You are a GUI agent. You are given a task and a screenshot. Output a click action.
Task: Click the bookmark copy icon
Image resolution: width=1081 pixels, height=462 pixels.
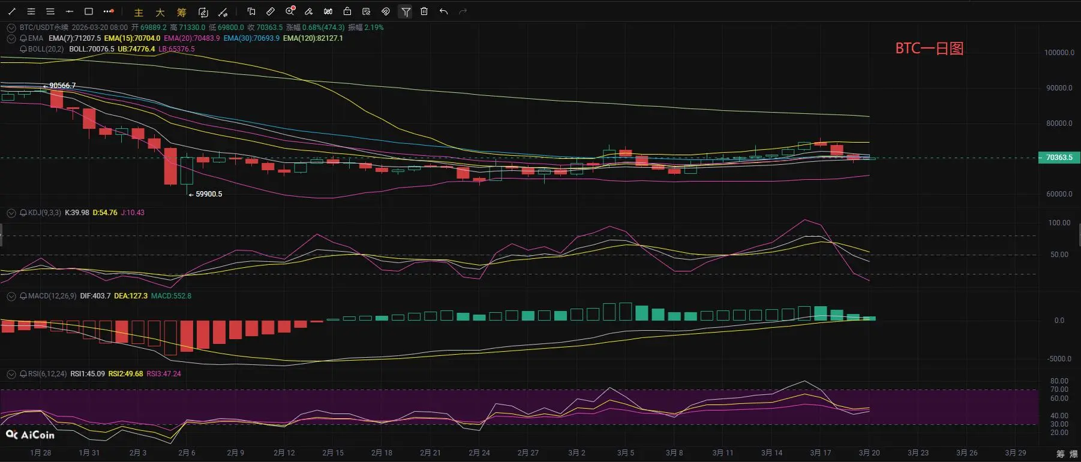tap(251, 11)
